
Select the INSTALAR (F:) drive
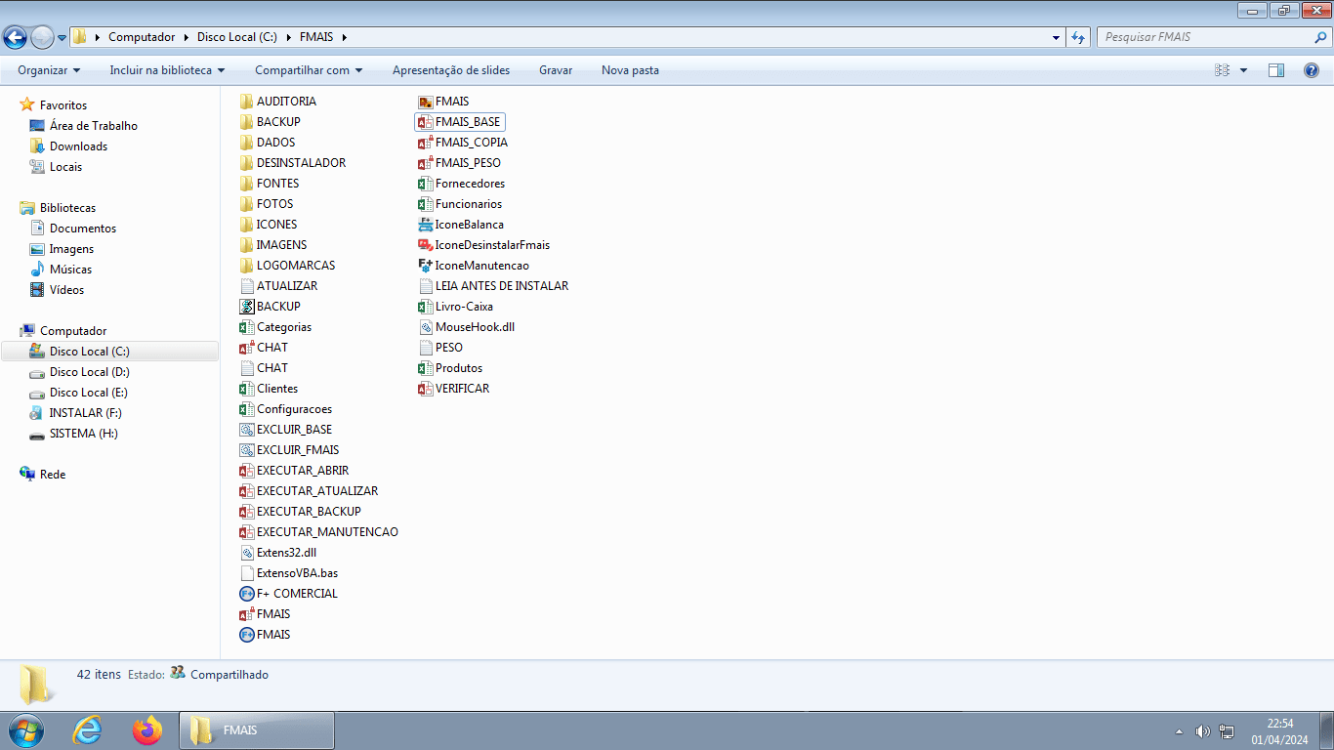pos(85,413)
